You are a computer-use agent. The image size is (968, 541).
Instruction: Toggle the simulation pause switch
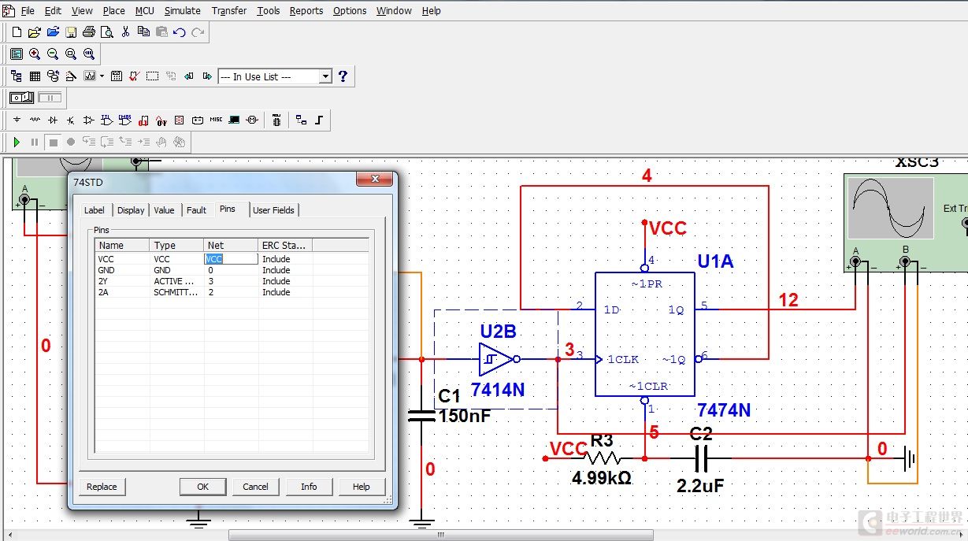49,98
